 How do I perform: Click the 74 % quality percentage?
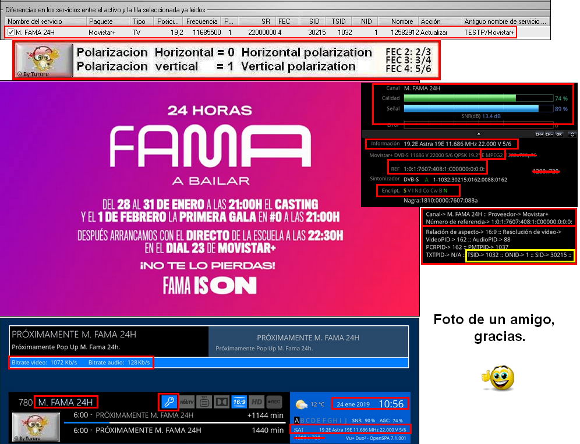pyautogui.click(x=561, y=98)
